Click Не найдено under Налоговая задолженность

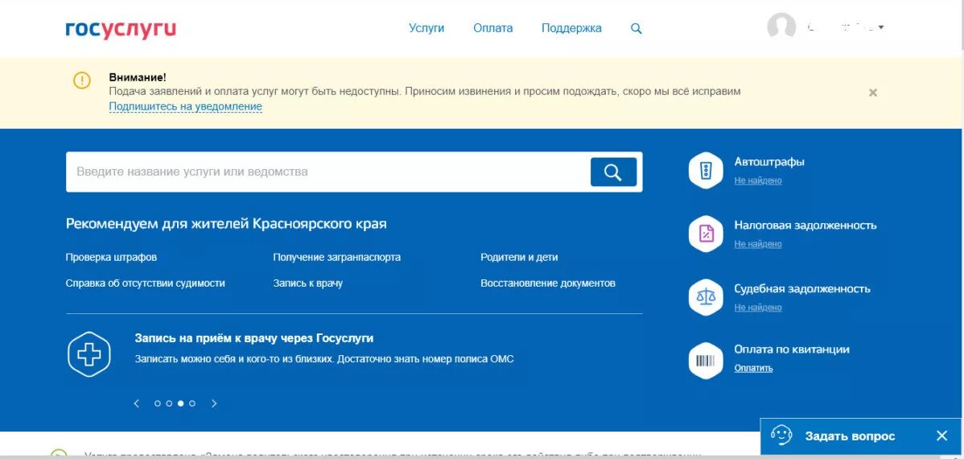tap(758, 244)
